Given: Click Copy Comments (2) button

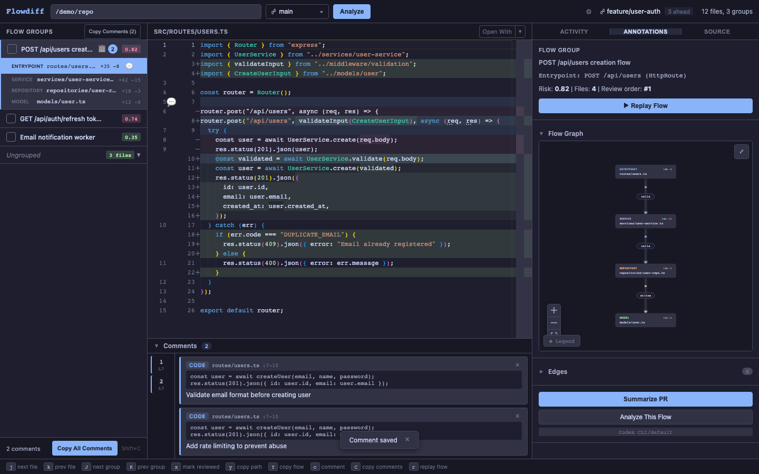Looking at the screenshot, I should [x=112, y=32].
